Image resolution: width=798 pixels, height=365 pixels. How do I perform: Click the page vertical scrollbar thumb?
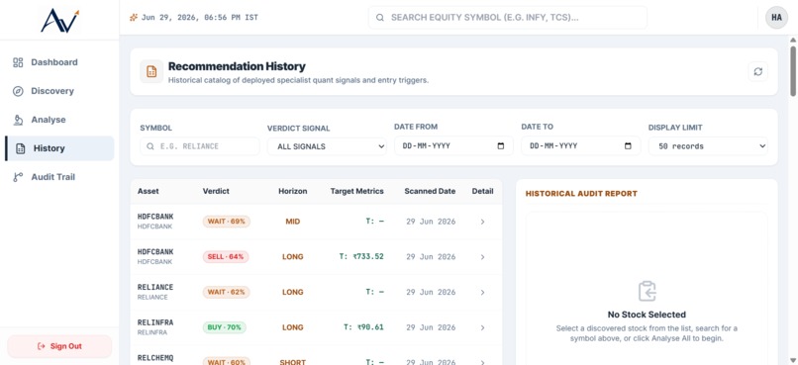click(793, 70)
